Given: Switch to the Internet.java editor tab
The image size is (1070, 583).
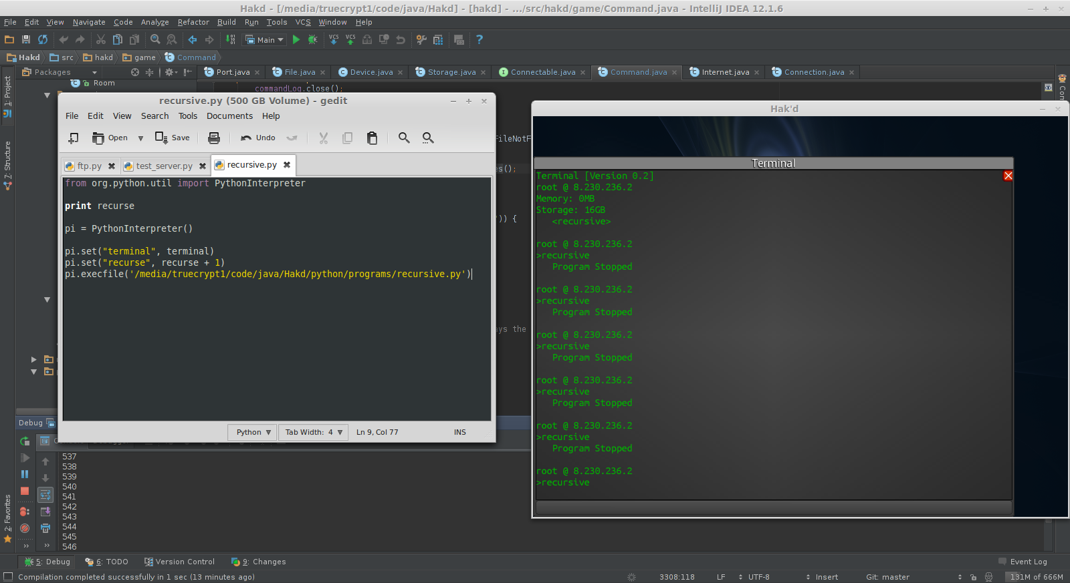Looking at the screenshot, I should coord(726,72).
